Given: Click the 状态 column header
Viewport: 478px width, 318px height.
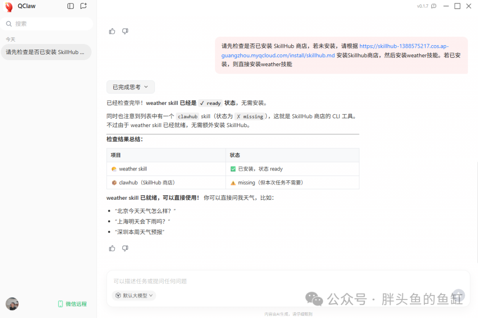Looking at the screenshot, I should click(292, 155).
